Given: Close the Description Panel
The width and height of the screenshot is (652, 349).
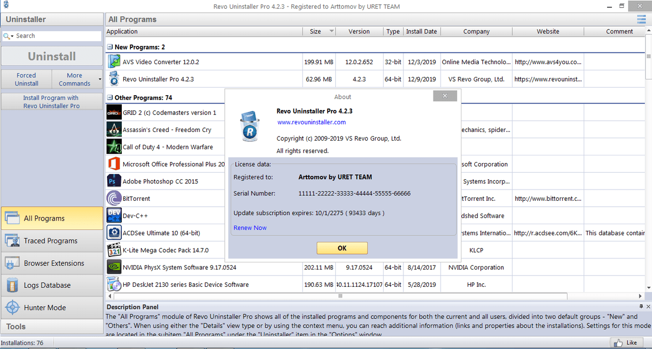Looking at the screenshot, I should 648,307.
